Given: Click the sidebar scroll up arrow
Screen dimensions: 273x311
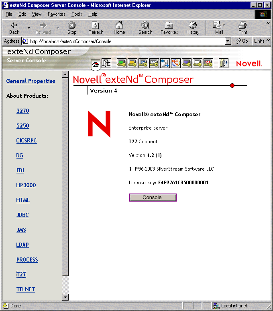Looking at the screenshot, I should (65, 74).
